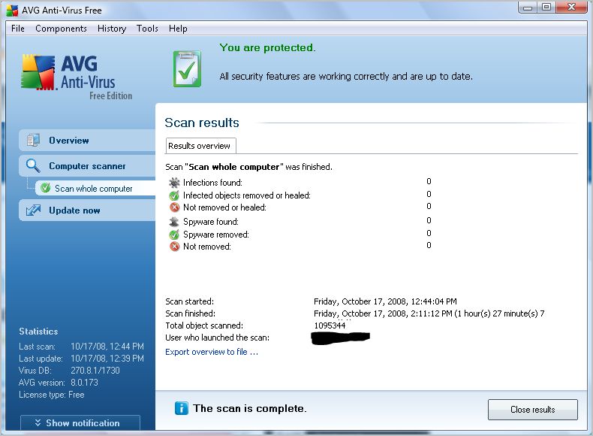Viewport: 593px width, 436px height.
Task: Click the Last update date in Statistics
Action: click(107, 359)
